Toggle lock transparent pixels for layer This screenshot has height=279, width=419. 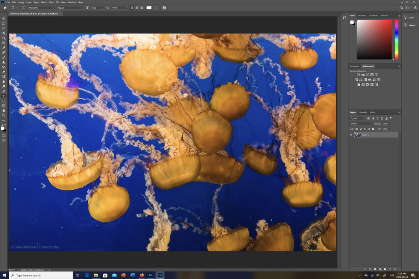357,129
